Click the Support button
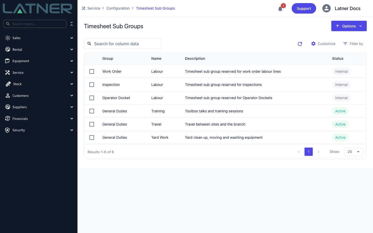 [x=304, y=8]
